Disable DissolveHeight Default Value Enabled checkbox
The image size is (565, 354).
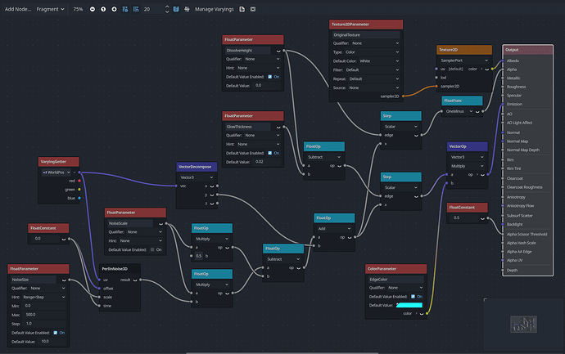(270, 77)
